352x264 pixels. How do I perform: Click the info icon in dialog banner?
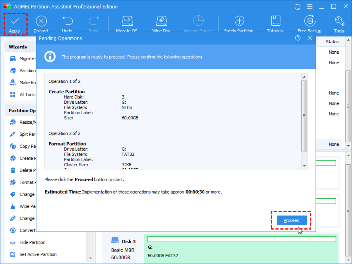pos(50,56)
